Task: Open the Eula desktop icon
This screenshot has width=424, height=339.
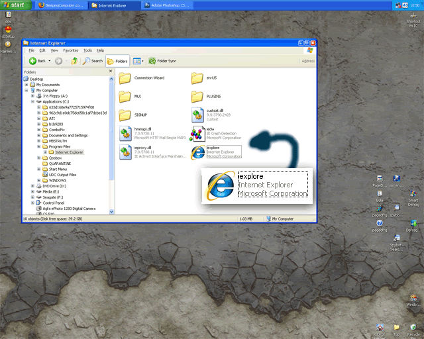Action: click(380, 196)
